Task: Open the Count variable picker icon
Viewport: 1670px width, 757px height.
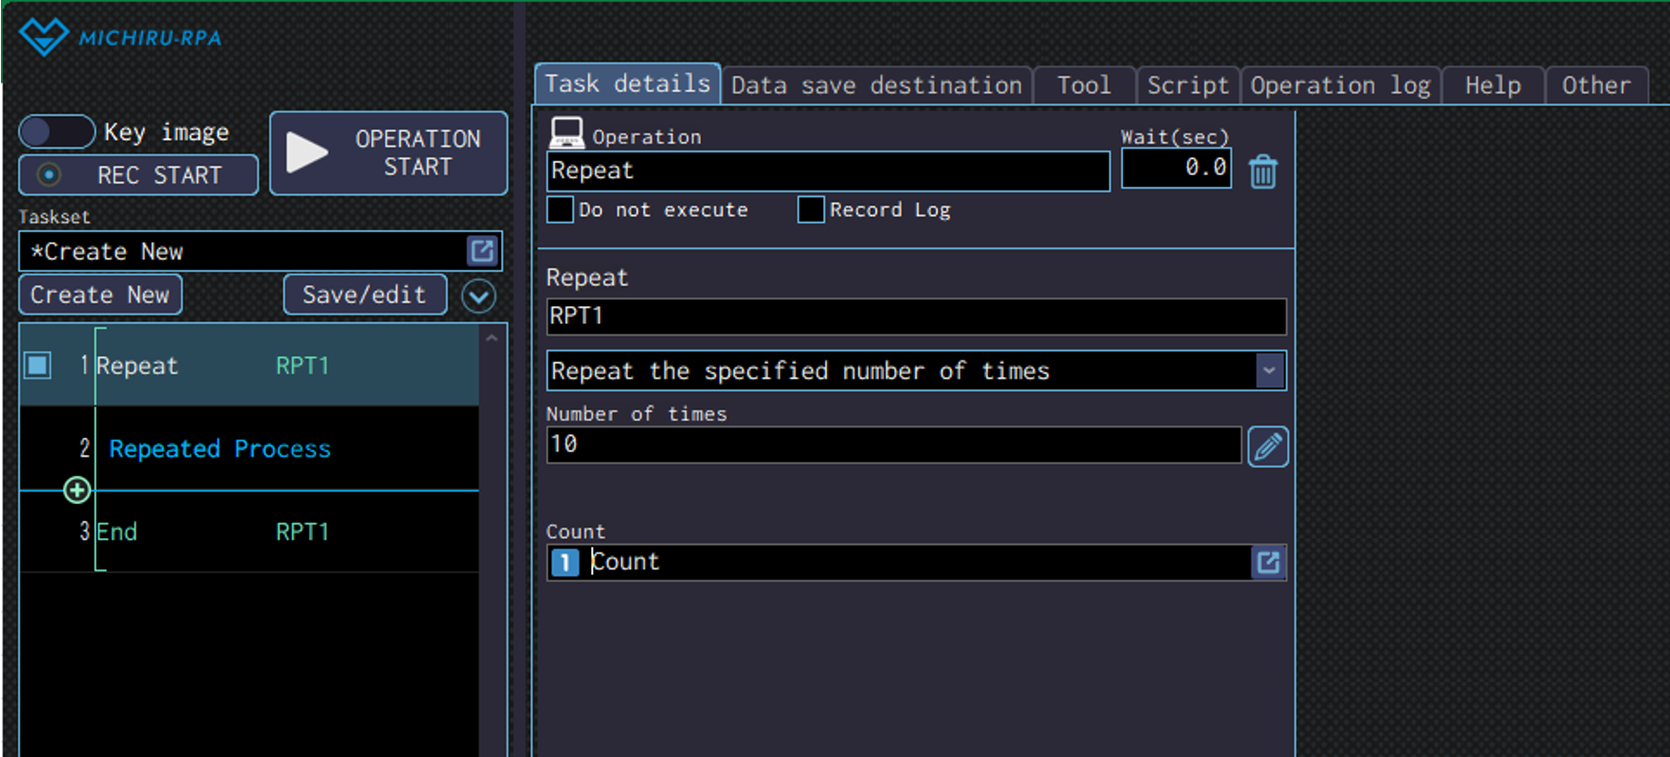Action: click(x=1267, y=563)
